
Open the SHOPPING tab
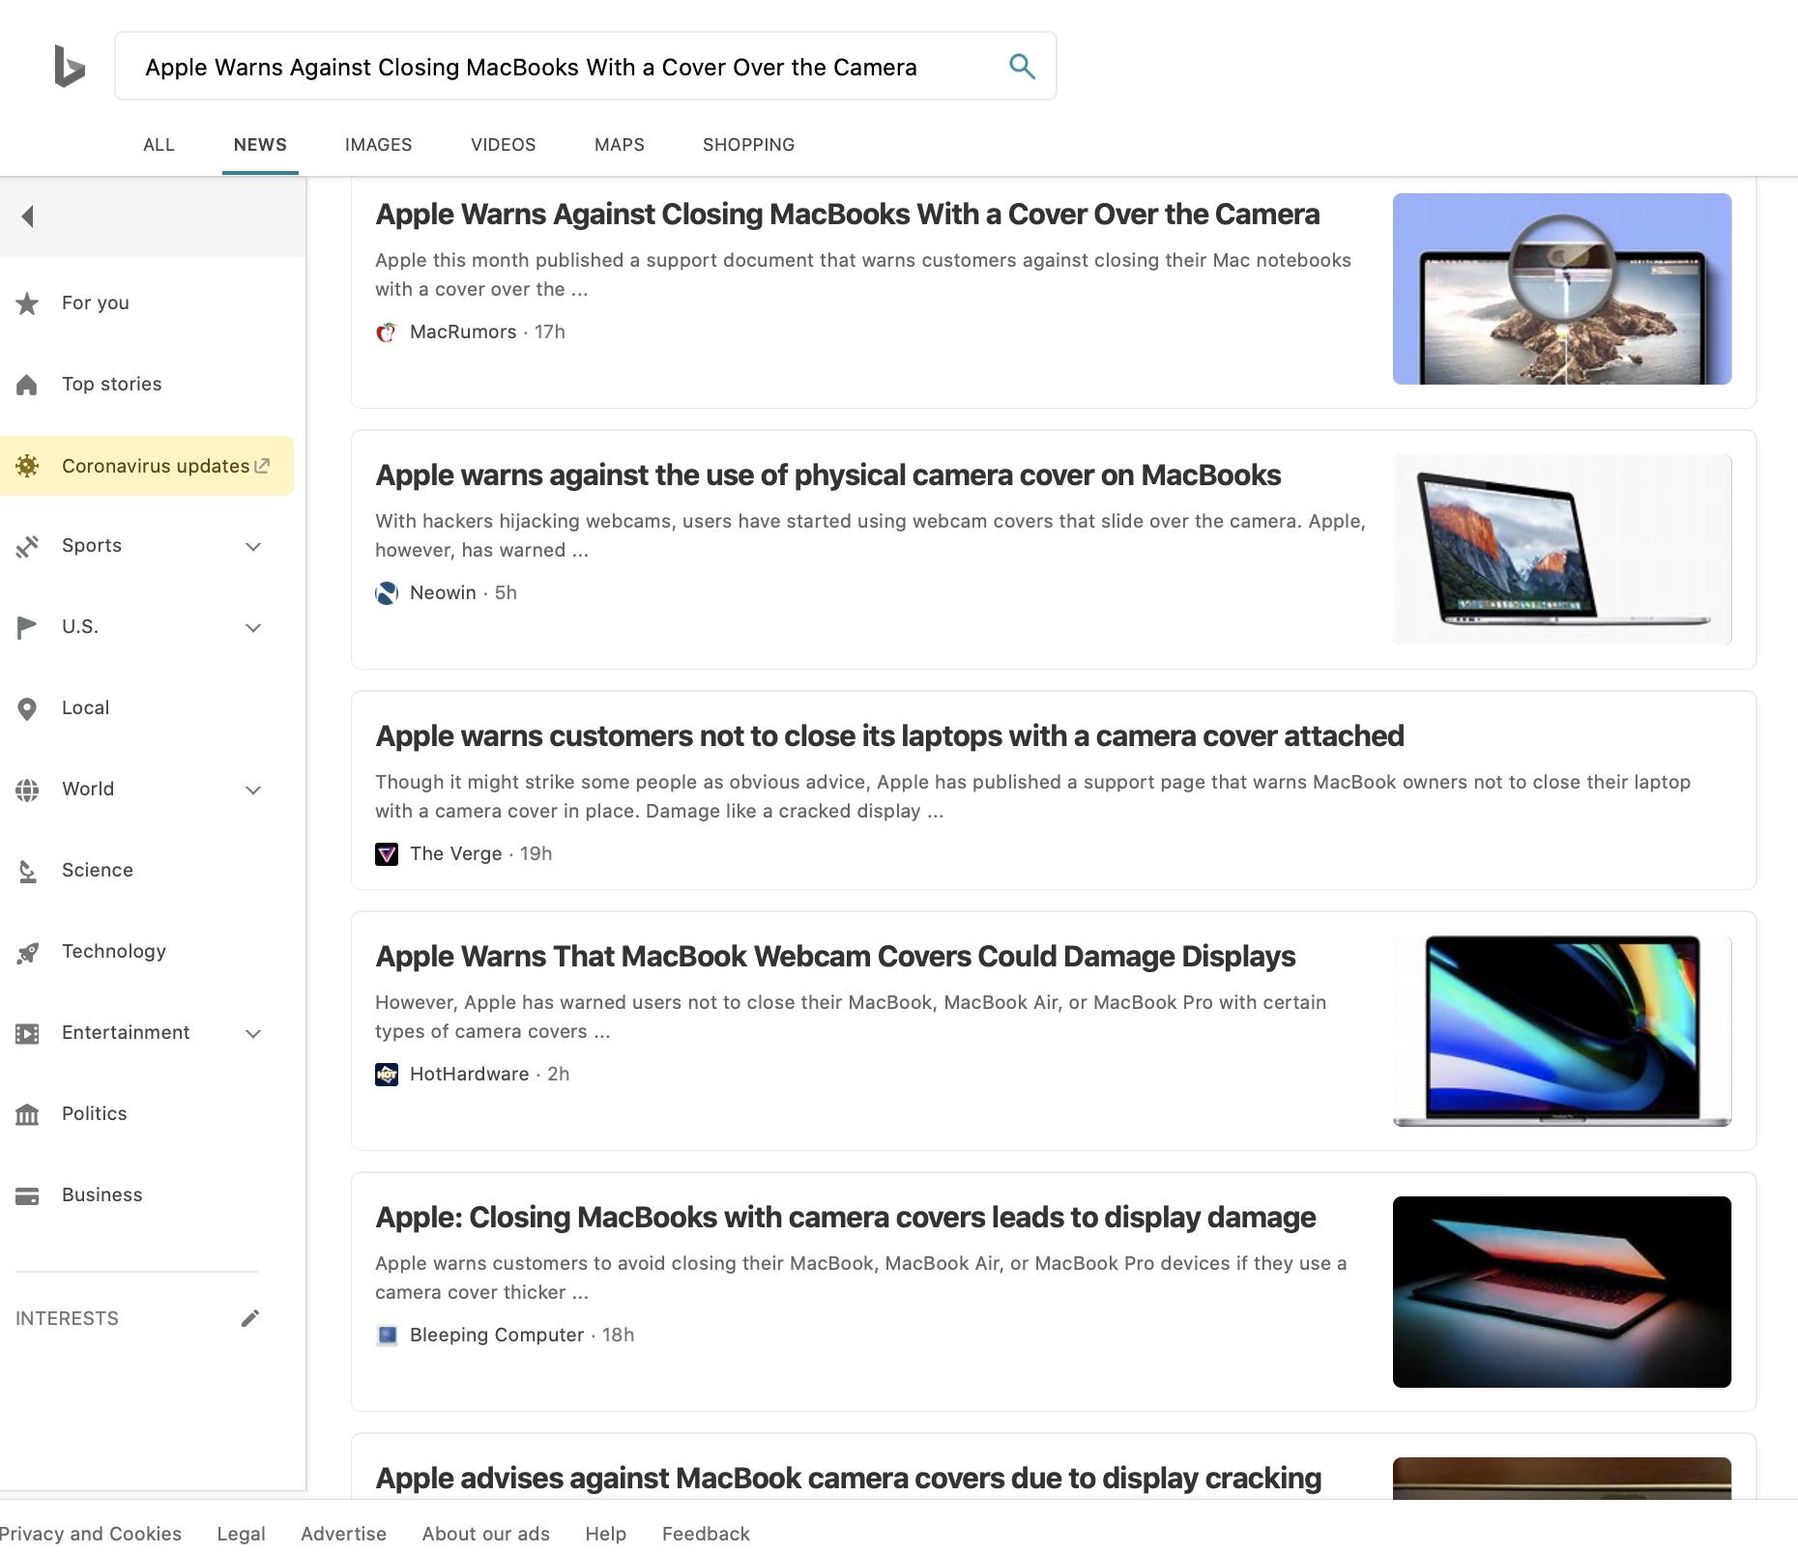click(748, 145)
